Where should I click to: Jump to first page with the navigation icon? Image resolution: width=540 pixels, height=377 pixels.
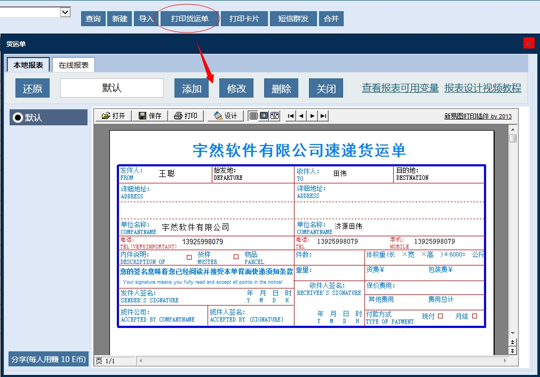point(291,115)
